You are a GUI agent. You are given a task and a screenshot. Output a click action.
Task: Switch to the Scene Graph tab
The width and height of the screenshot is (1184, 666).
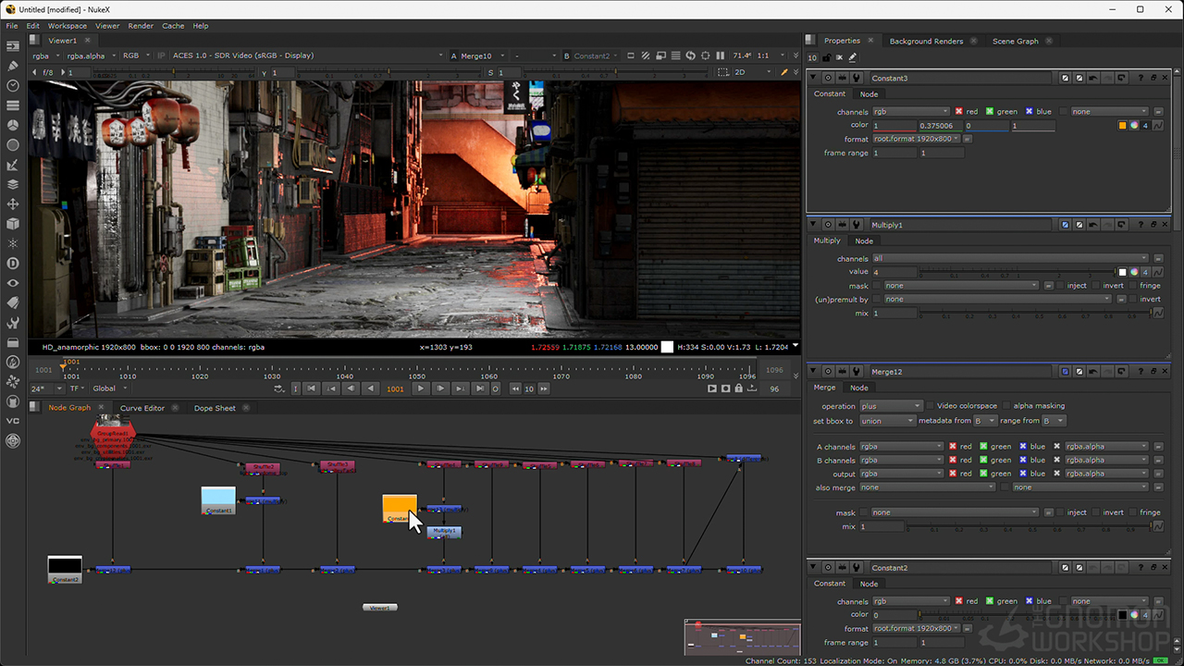1015,41
